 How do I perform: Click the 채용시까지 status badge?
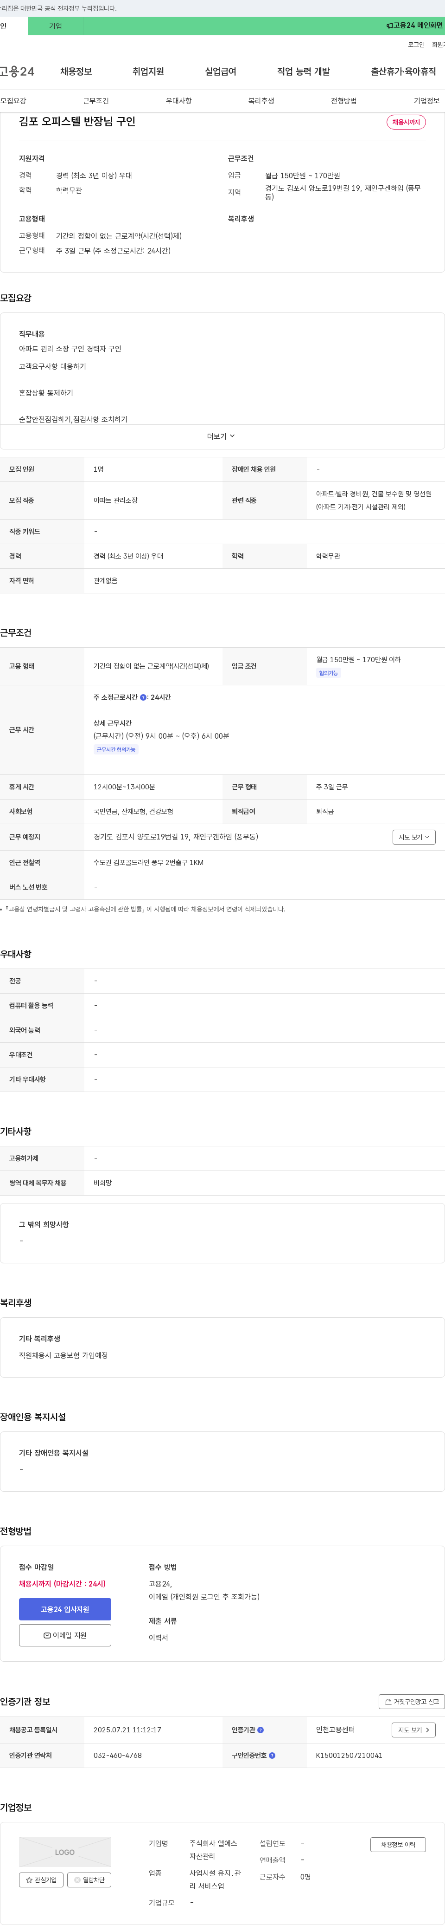pyautogui.click(x=406, y=122)
